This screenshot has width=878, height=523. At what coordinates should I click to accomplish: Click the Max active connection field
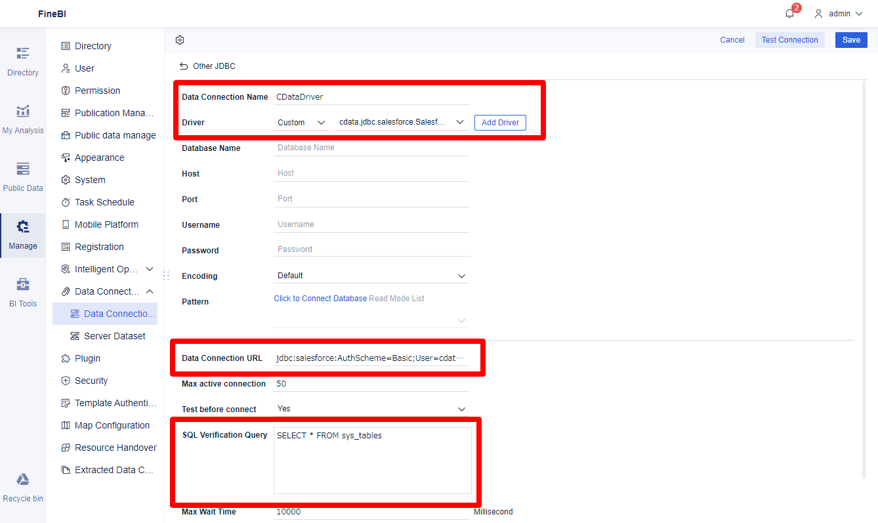point(371,384)
